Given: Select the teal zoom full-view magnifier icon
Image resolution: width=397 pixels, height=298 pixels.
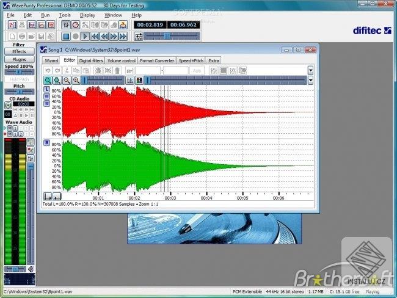Looking at the screenshot, I should point(48,81).
